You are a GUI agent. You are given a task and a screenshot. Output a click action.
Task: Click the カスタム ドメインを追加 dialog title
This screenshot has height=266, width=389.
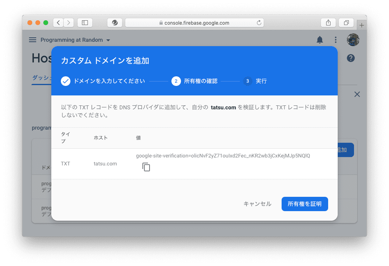pyautogui.click(x=105, y=60)
